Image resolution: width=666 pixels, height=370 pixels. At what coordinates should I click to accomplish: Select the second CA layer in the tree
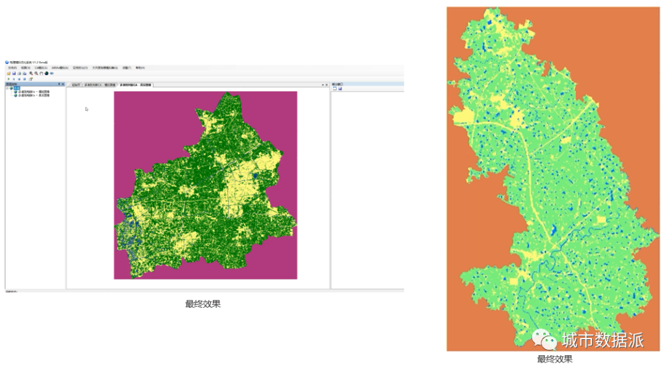point(34,95)
